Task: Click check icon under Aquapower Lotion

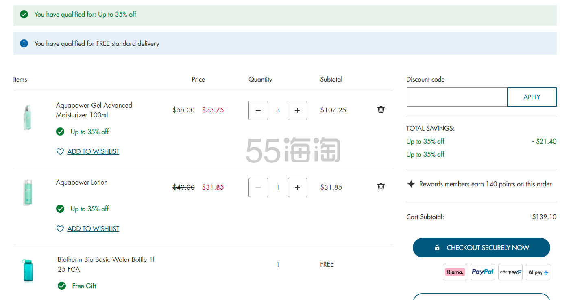Action: tap(60, 209)
